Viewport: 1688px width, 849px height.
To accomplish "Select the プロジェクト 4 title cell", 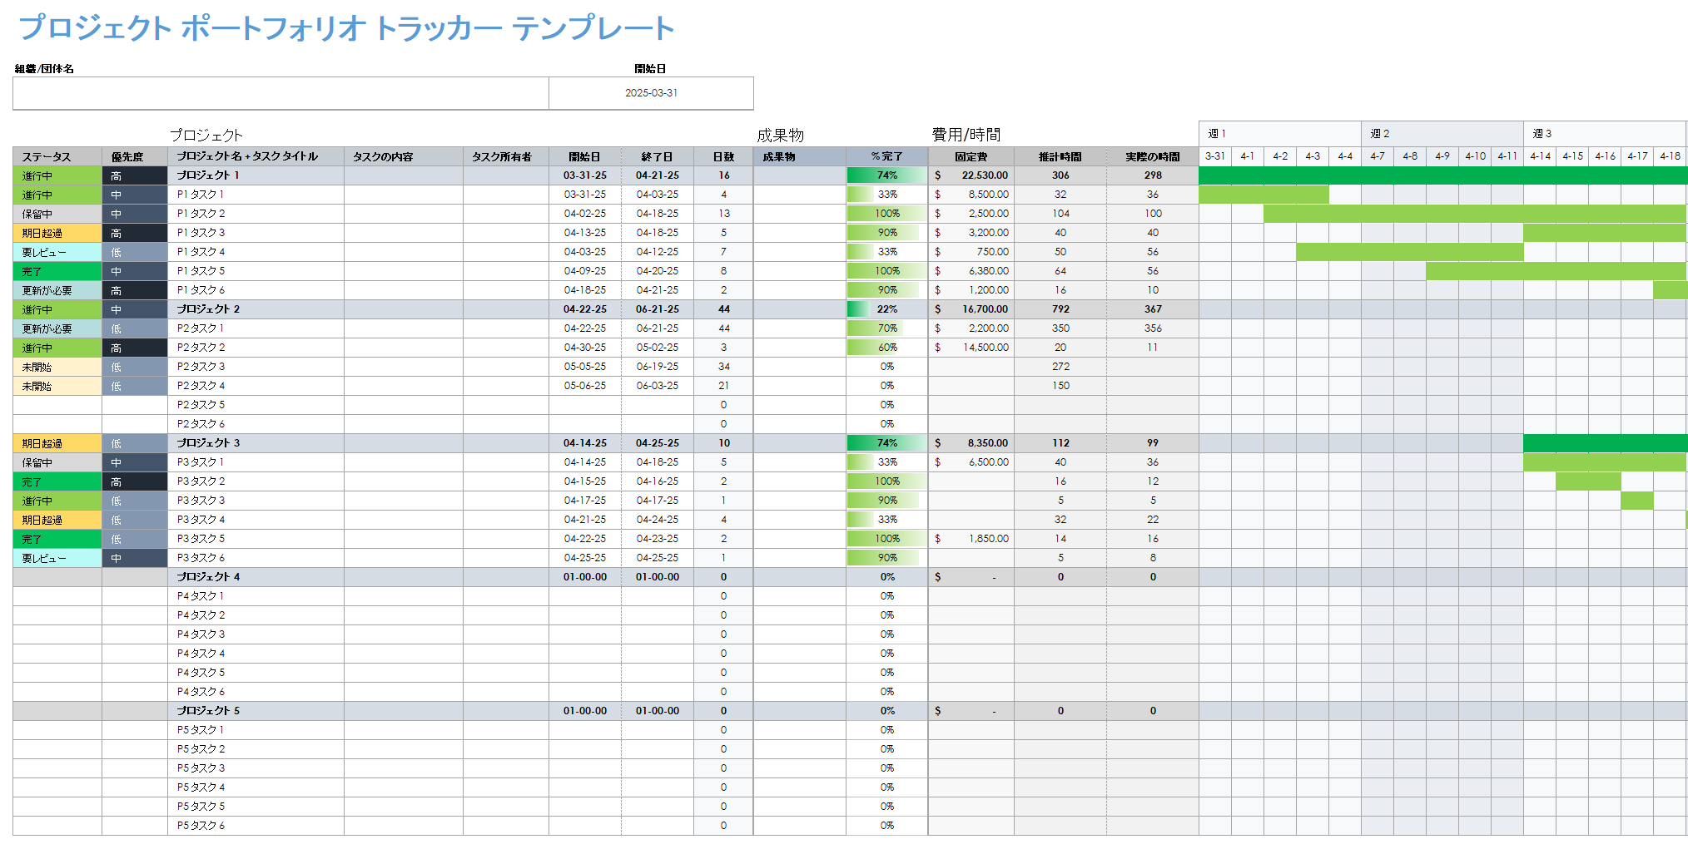I will pos(256,577).
